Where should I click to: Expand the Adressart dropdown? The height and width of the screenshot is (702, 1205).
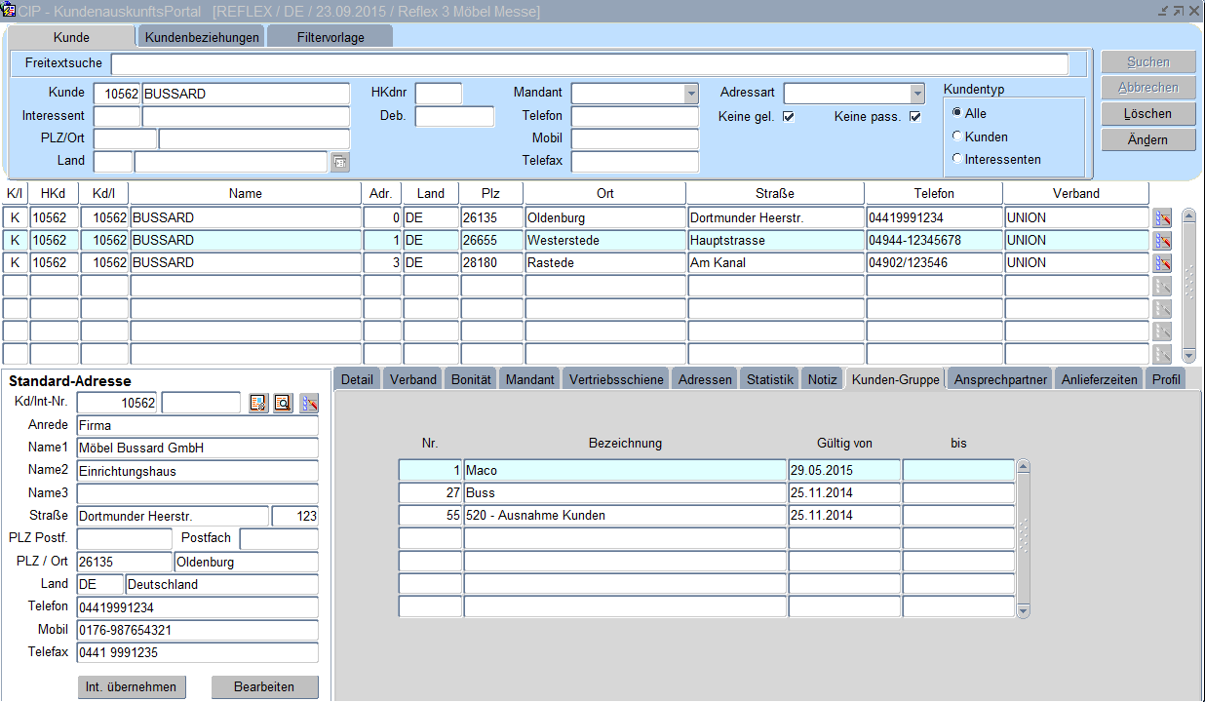(916, 94)
